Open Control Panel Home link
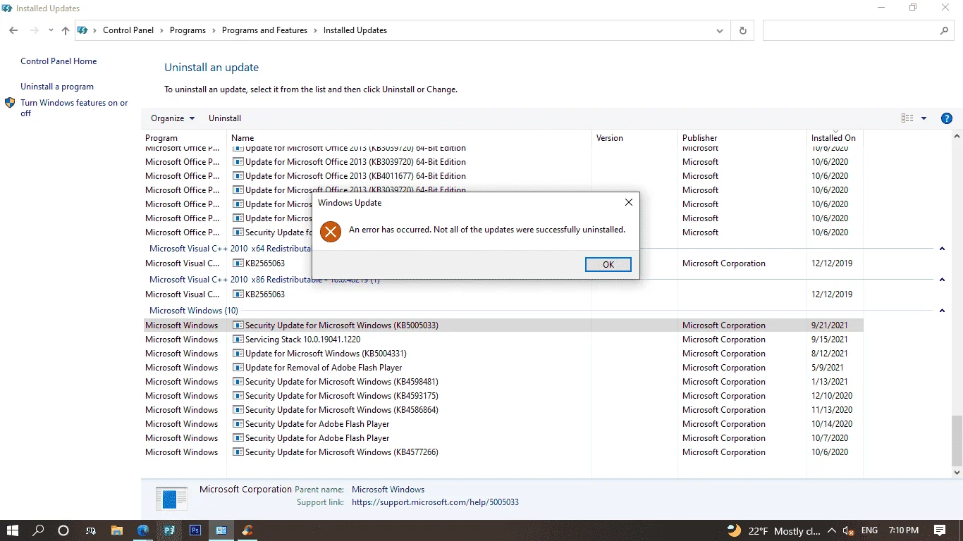 click(x=59, y=61)
